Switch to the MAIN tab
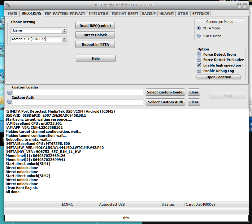This screenshot has width=252, height=224. click(12, 14)
